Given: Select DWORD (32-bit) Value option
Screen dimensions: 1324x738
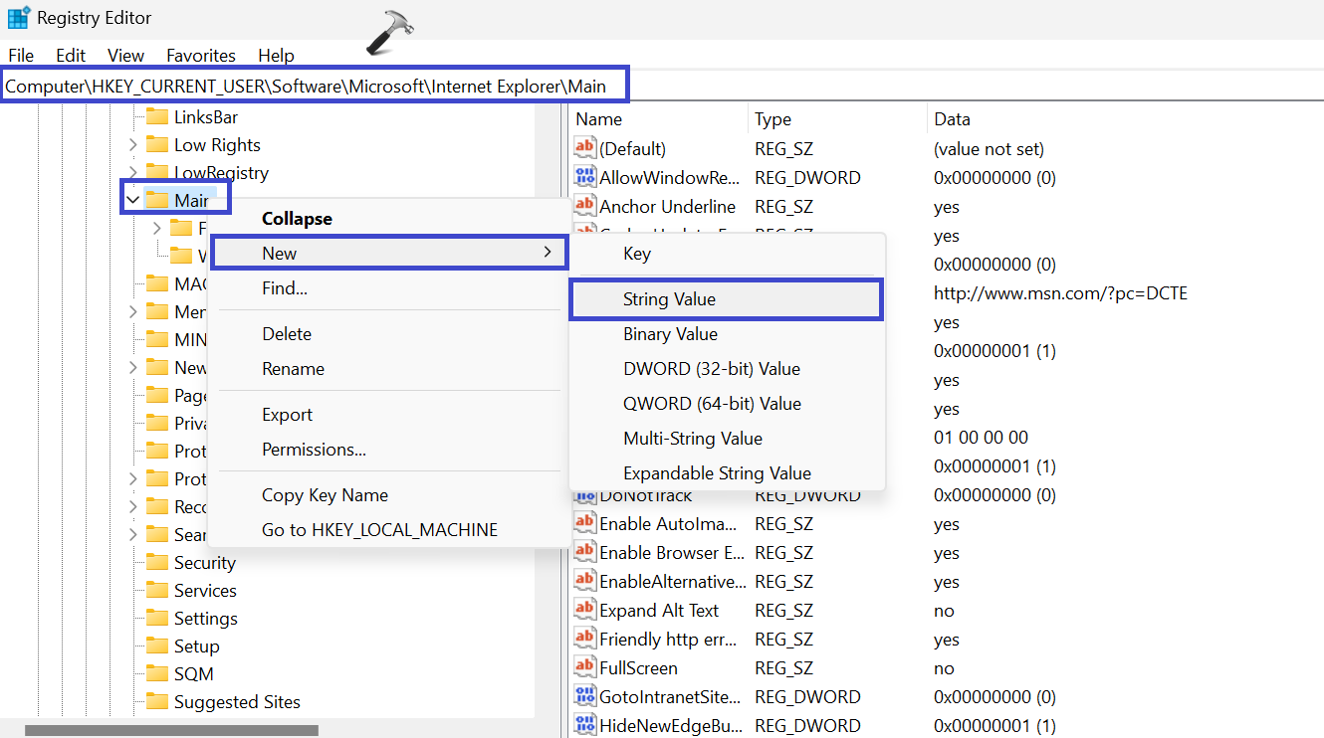Looking at the screenshot, I should coord(711,369).
